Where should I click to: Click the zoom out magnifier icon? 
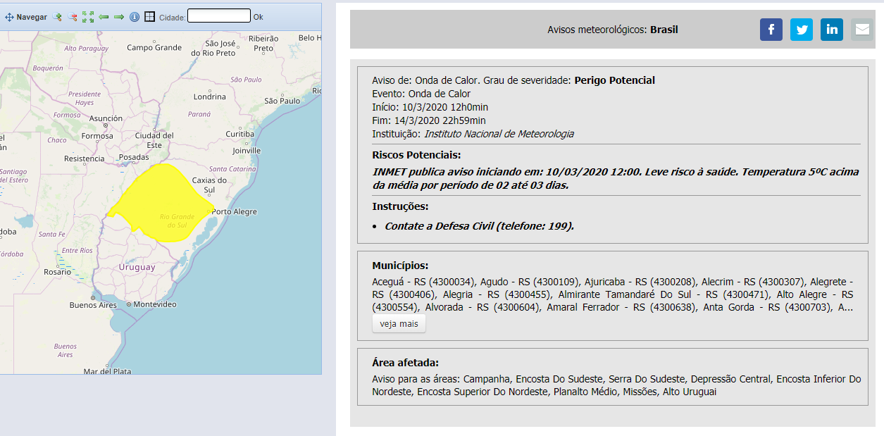coord(72,17)
